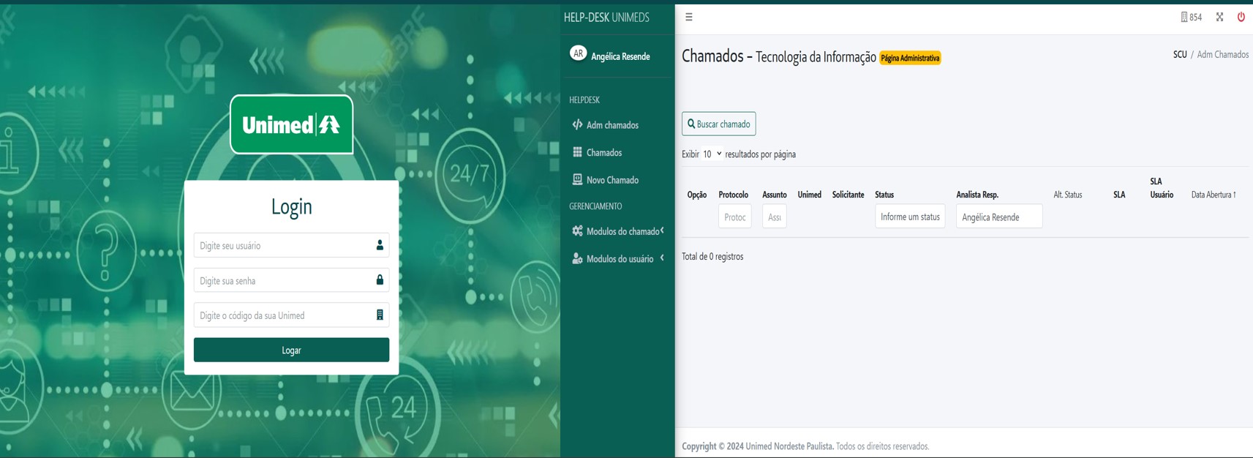Click the grid icon beside Chamados

click(577, 152)
